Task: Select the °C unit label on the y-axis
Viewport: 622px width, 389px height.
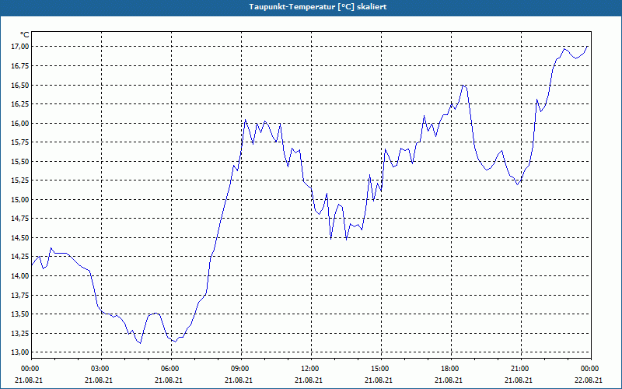Action: click(x=25, y=35)
